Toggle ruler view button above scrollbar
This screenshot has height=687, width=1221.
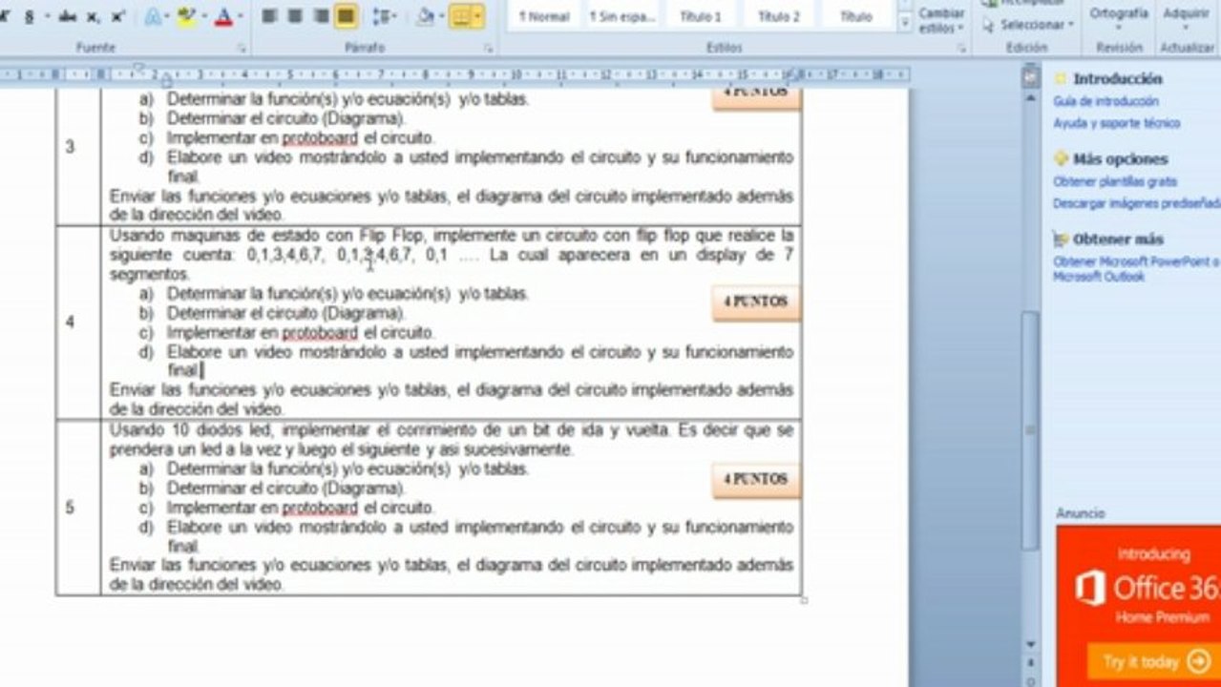1030,75
